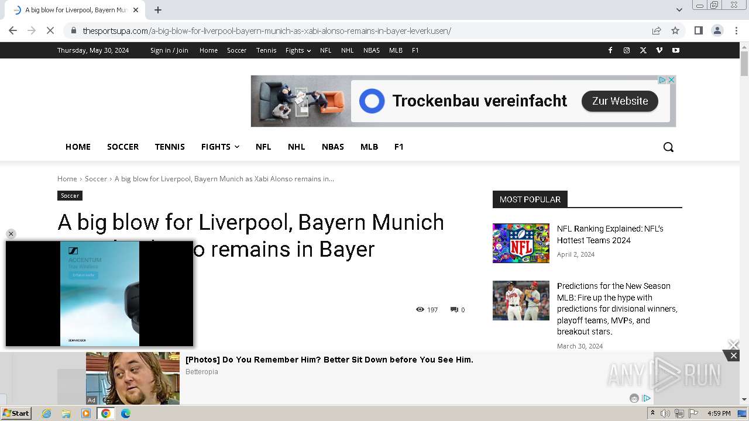This screenshot has width=749, height=421.
Task: Open the tab search chevron in Chrome
Action: (679, 9)
